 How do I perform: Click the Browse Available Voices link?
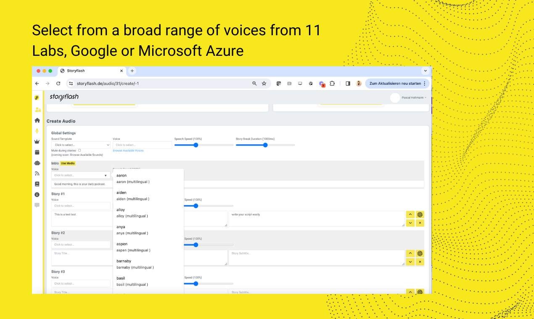point(128,151)
